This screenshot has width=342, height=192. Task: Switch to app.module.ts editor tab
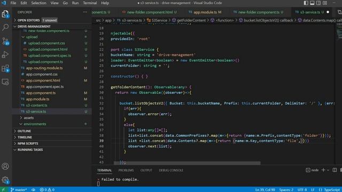205,12
